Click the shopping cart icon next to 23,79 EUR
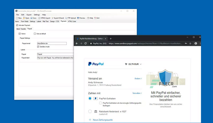213x123 pixels. click(126, 64)
